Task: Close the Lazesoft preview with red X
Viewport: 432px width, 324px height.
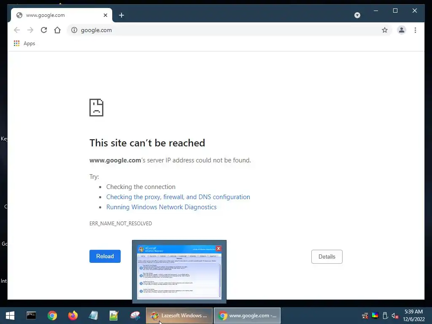Action: (x=219, y=248)
